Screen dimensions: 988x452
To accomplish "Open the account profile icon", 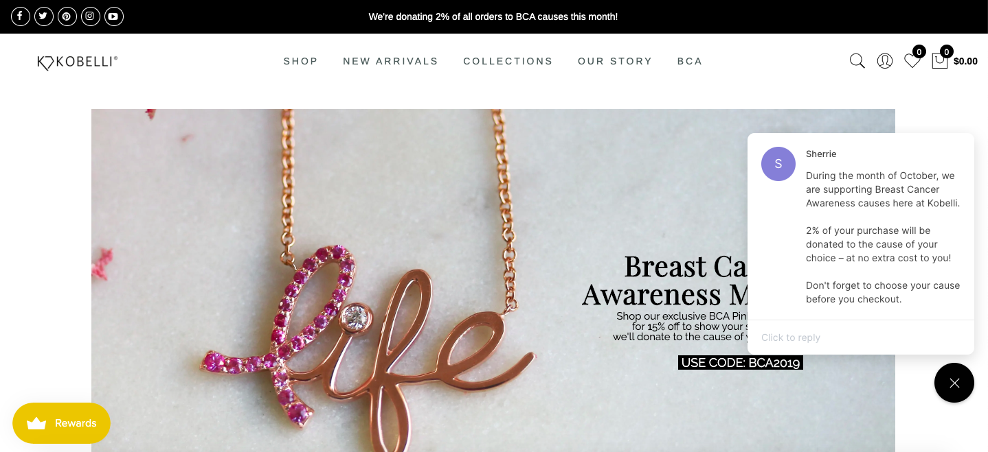I will pyautogui.click(x=885, y=61).
